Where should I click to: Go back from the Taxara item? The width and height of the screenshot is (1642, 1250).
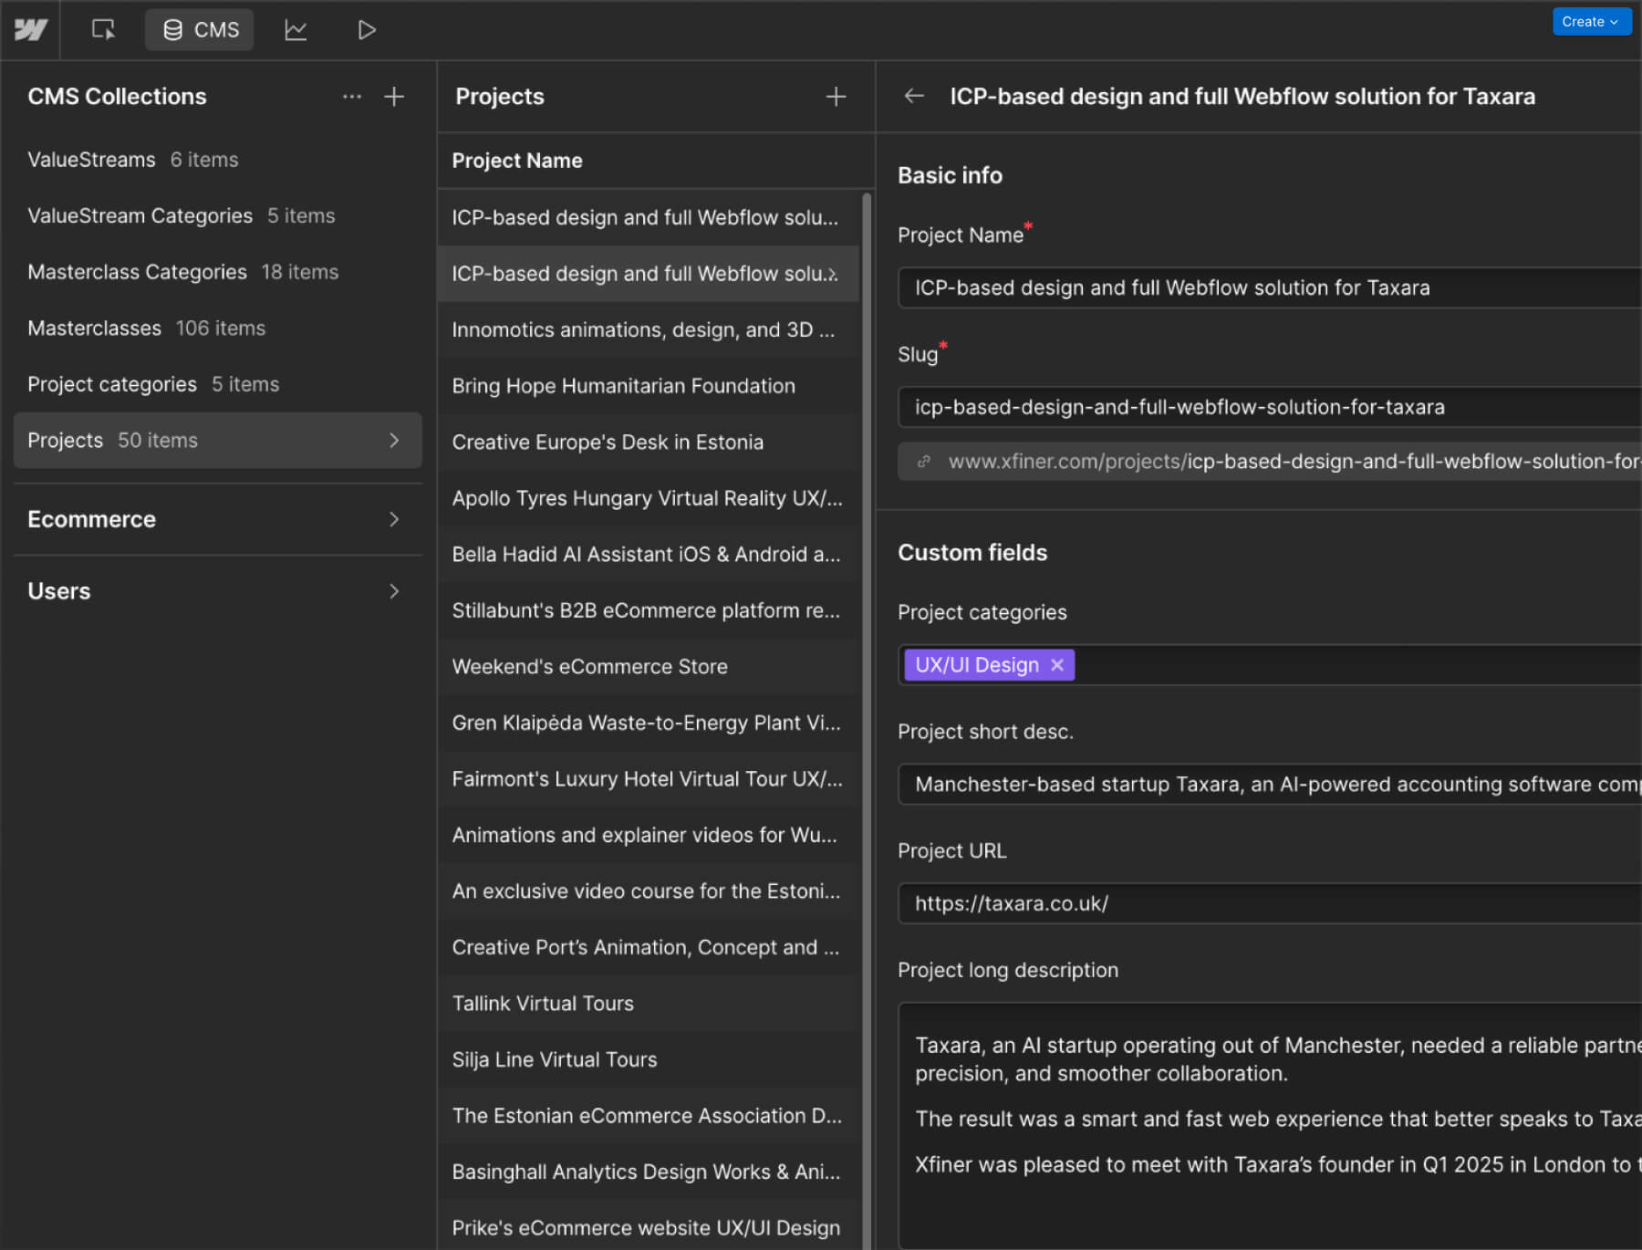914,96
